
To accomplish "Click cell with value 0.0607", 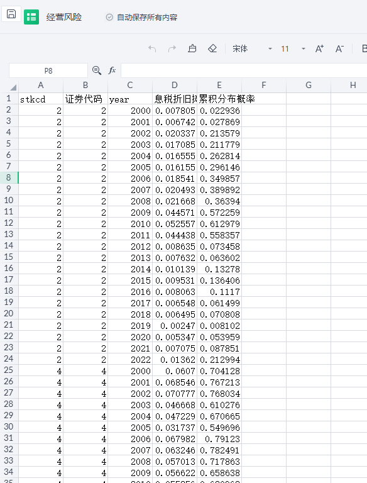I will point(175,370).
